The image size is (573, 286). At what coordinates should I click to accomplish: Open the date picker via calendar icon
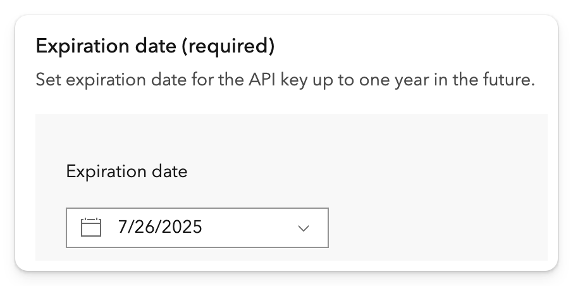tap(92, 227)
